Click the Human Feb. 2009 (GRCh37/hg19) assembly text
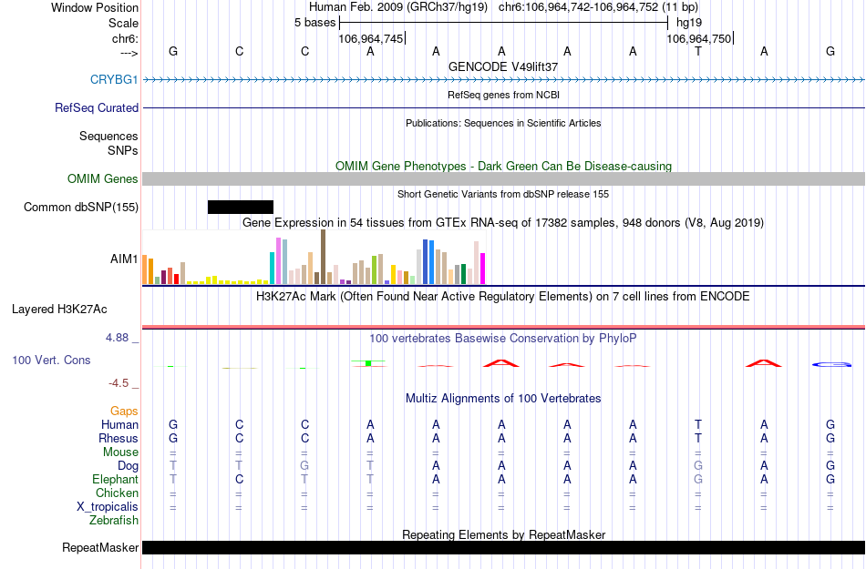 (398, 7)
